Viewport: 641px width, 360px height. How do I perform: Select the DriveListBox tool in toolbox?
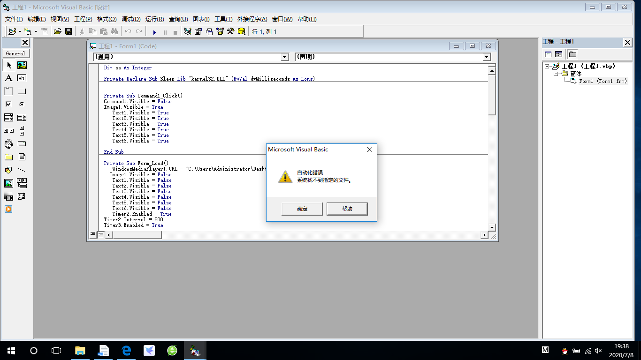point(22,143)
